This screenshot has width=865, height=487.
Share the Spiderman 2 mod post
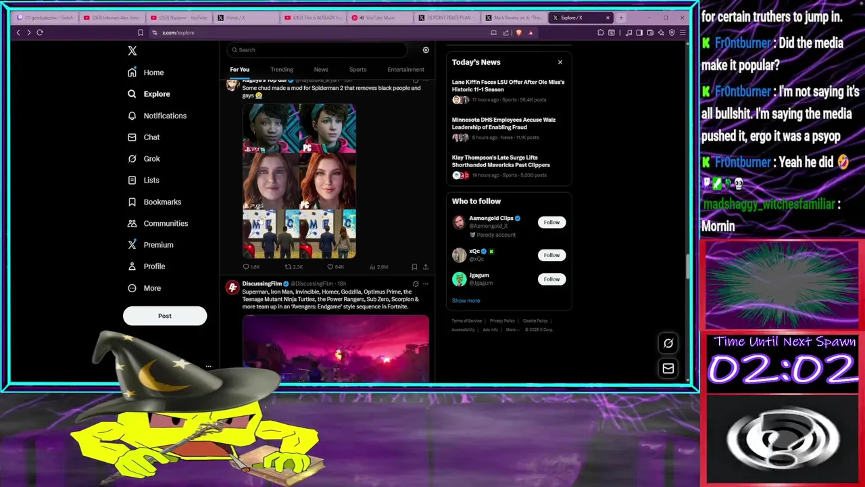(426, 266)
